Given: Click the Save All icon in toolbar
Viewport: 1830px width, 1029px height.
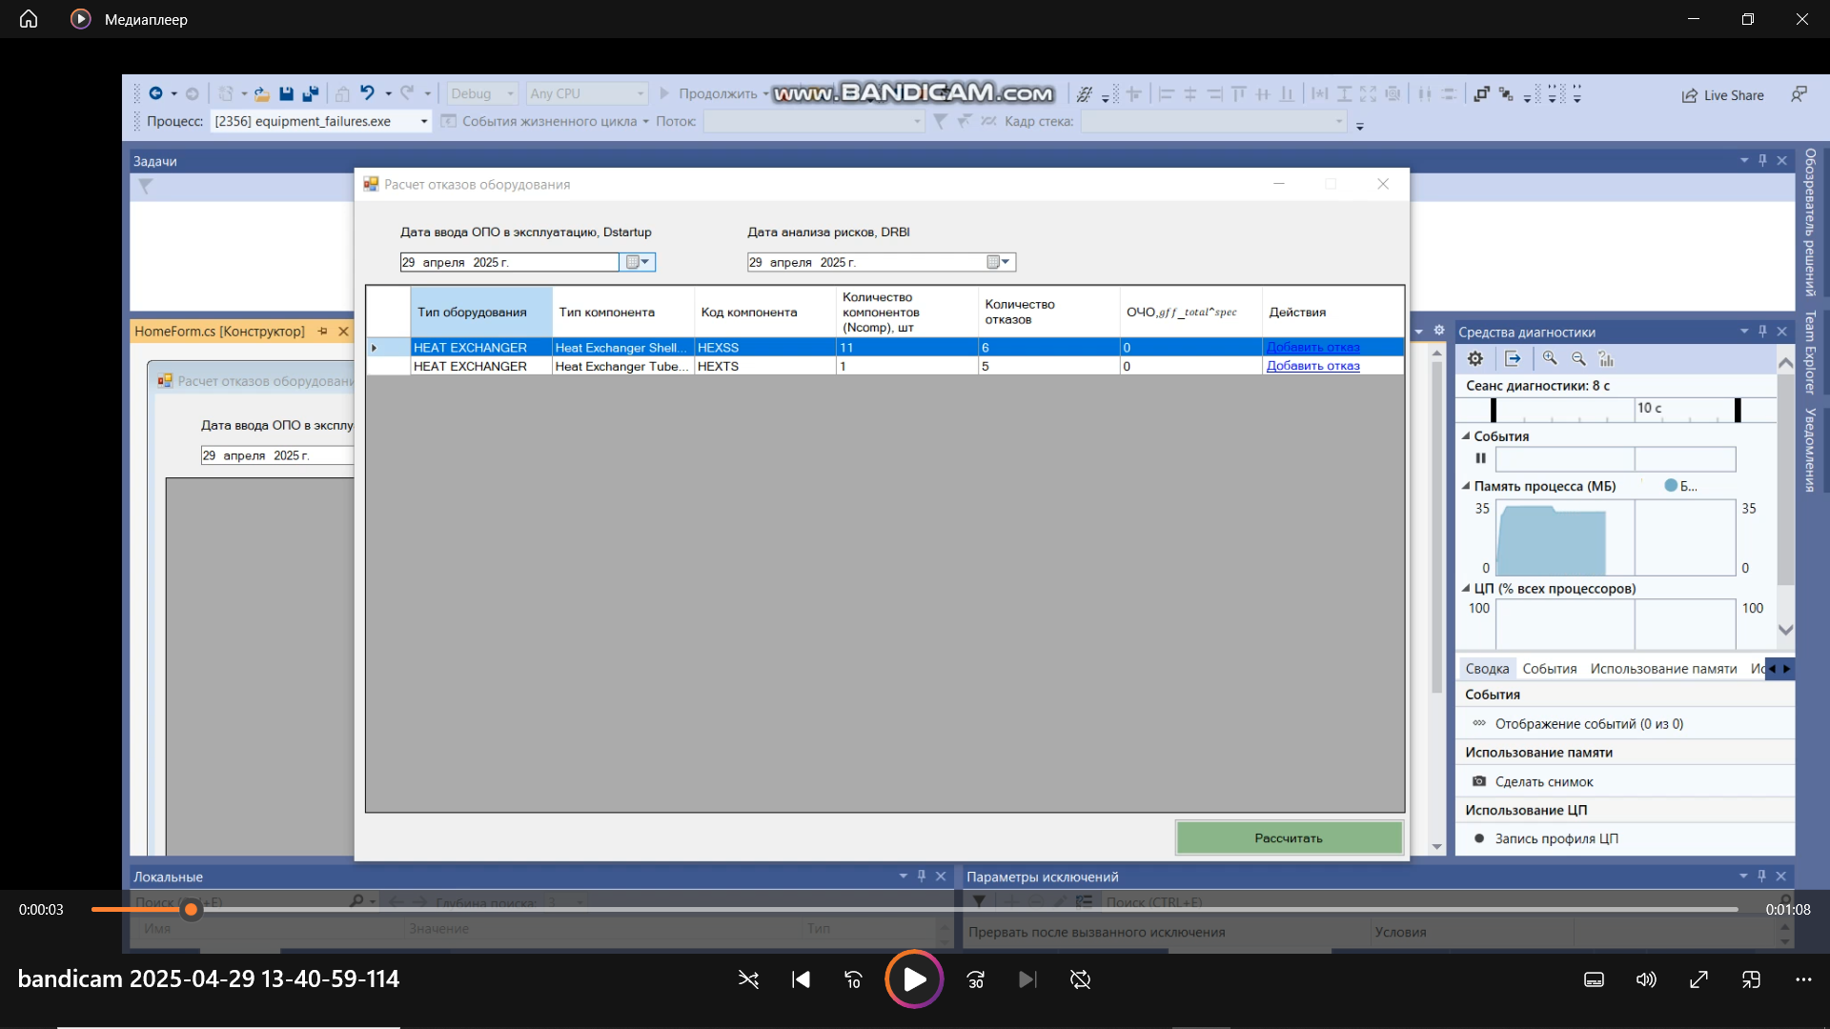Looking at the screenshot, I should (x=310, y=93).
